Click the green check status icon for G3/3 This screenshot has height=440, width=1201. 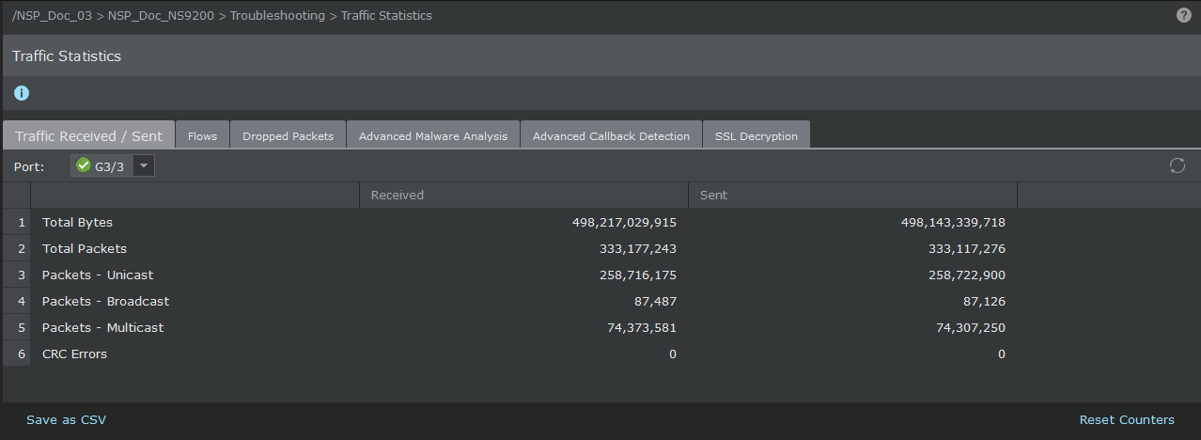(x=84, y=165)
